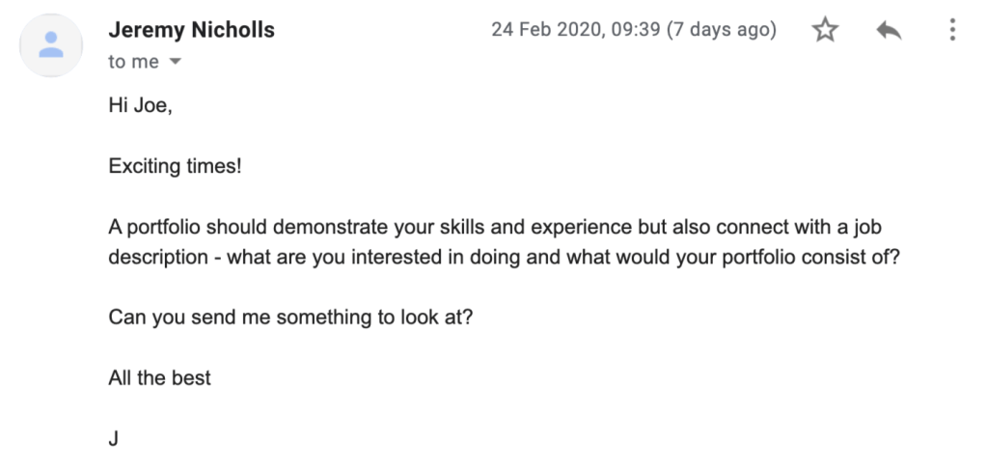987x470 pixels.
Task: Click the "All the best" sign-off
Action: pos(159,377)
